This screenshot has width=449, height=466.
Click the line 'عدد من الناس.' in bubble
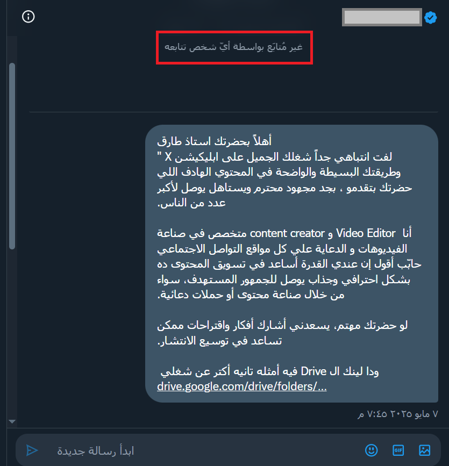(191, 203)
